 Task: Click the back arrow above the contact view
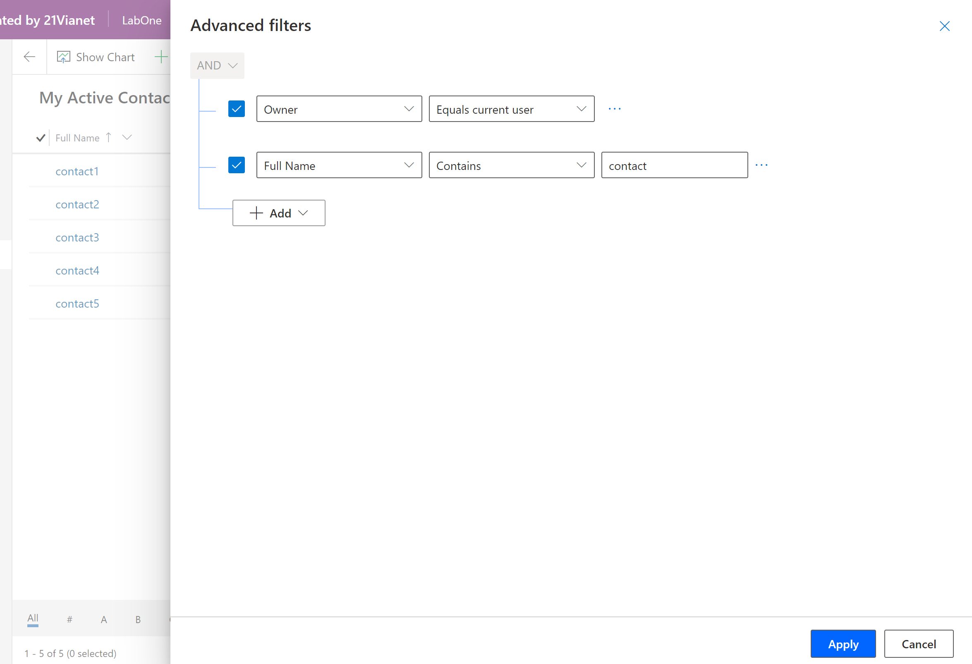(29, 56)
